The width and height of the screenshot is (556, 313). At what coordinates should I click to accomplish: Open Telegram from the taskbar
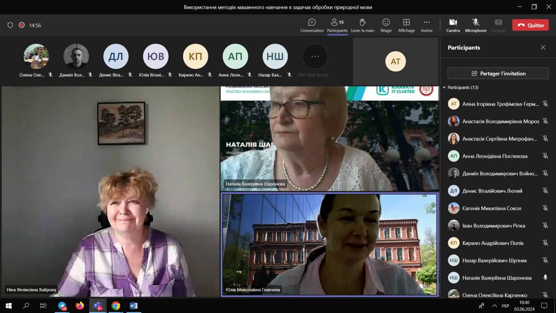62,306
